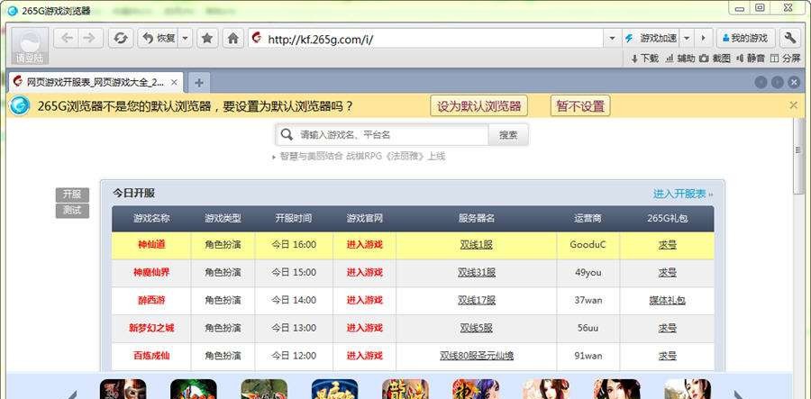The width and height of the screenshot is (811, 399).
Task: Click 求号 in the 56uu row
Action: click(667, 328)
